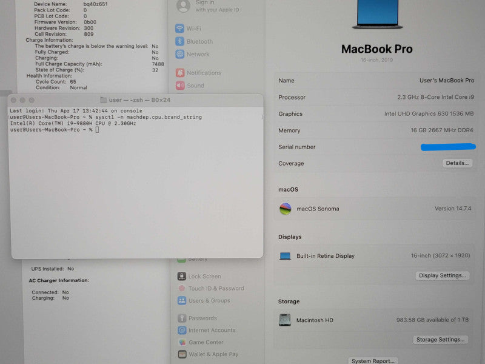
Task: Click 2.3 GHz 8-Core Intel Core i9 text
Action: (435, 97)
